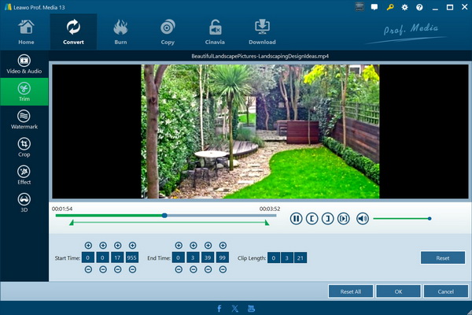The image size is (472, 315).
Task: Switch to the Burn module
Action: coord(120,31)
